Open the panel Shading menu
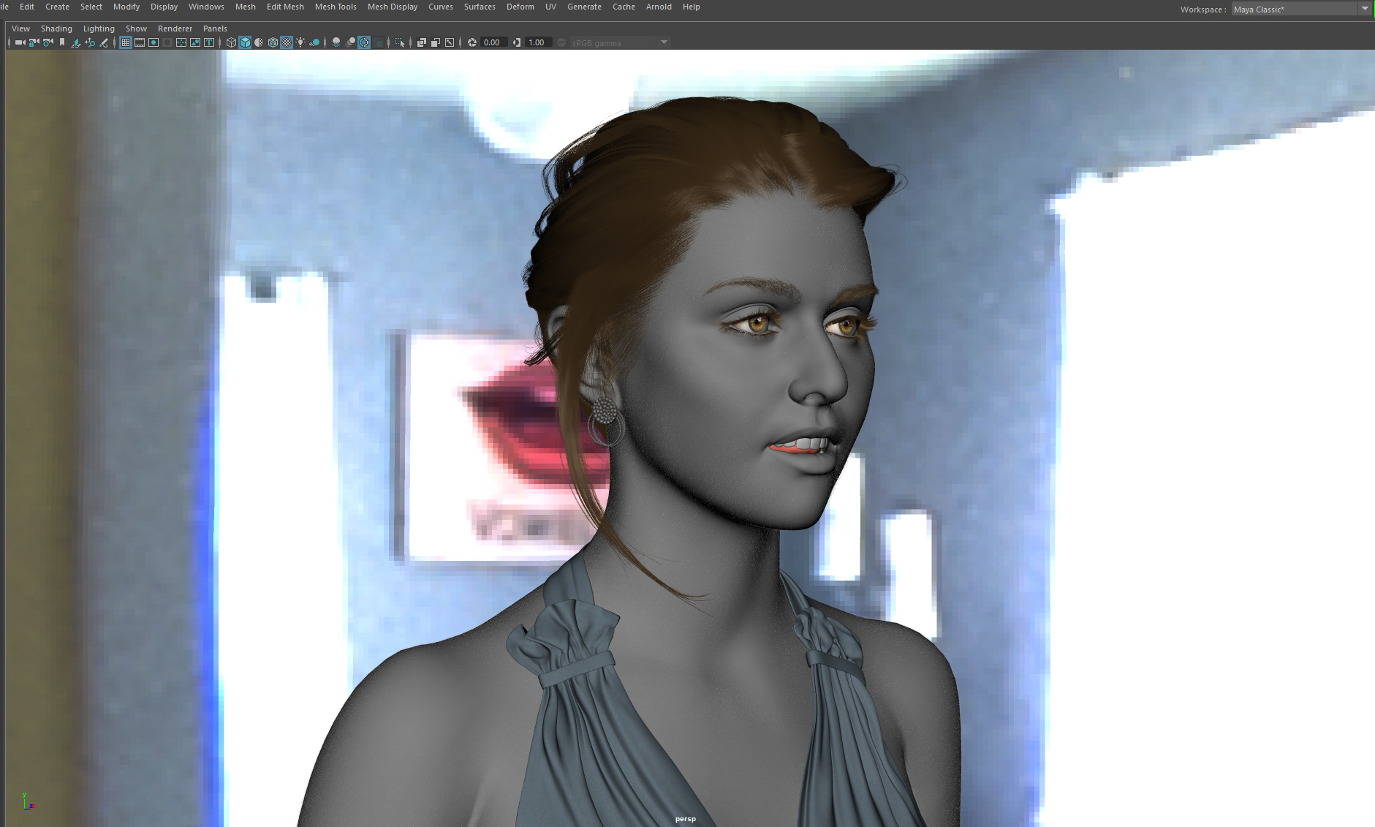 pyautogui.click(x=56, y=29)
